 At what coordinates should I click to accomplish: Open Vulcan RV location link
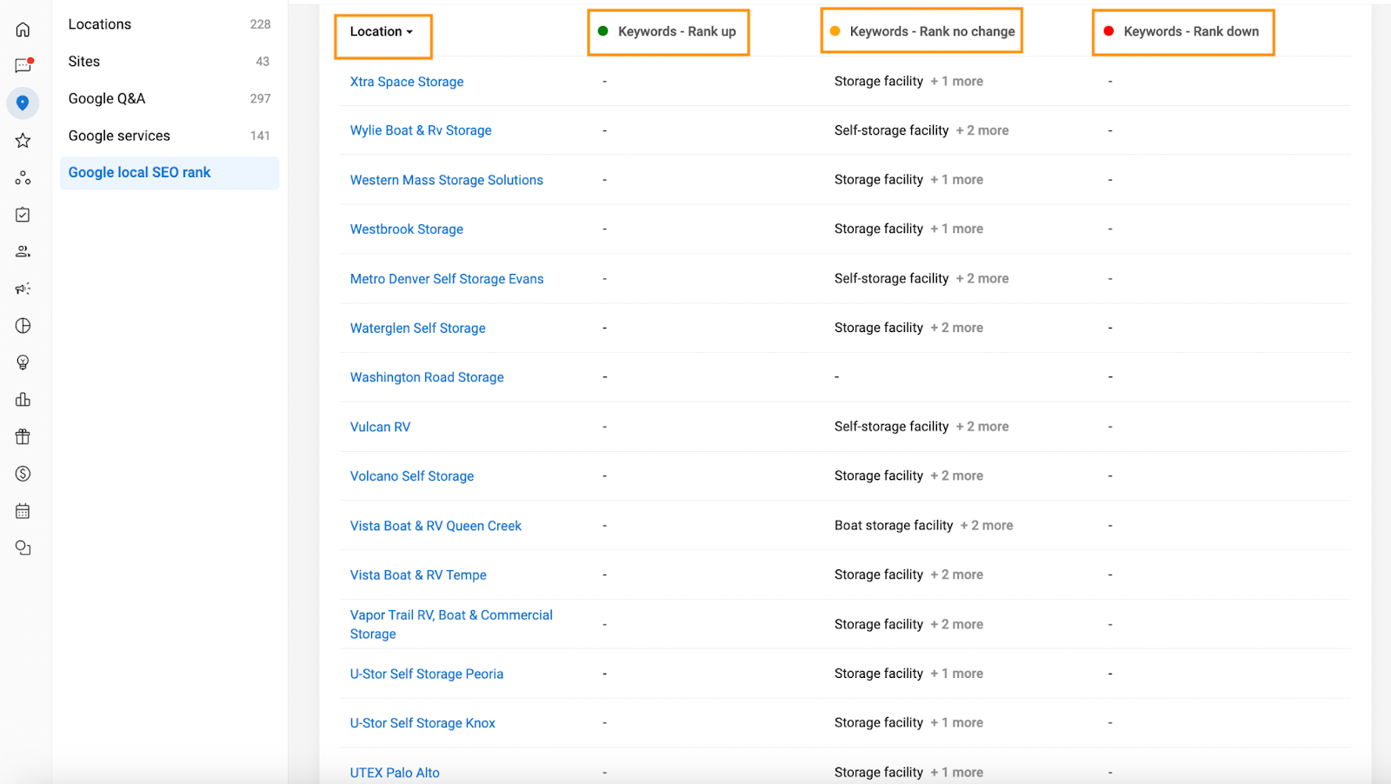click(380, 427)
